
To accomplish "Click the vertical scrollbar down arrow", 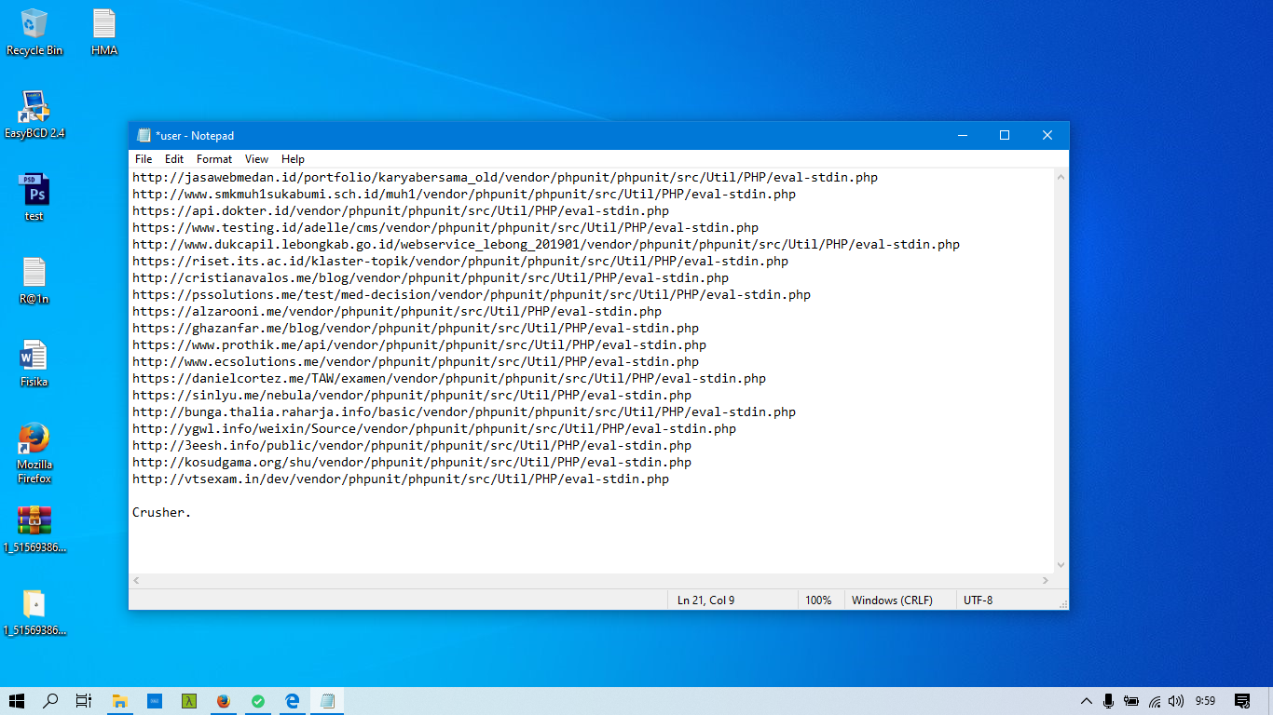I will [1061, 564].
